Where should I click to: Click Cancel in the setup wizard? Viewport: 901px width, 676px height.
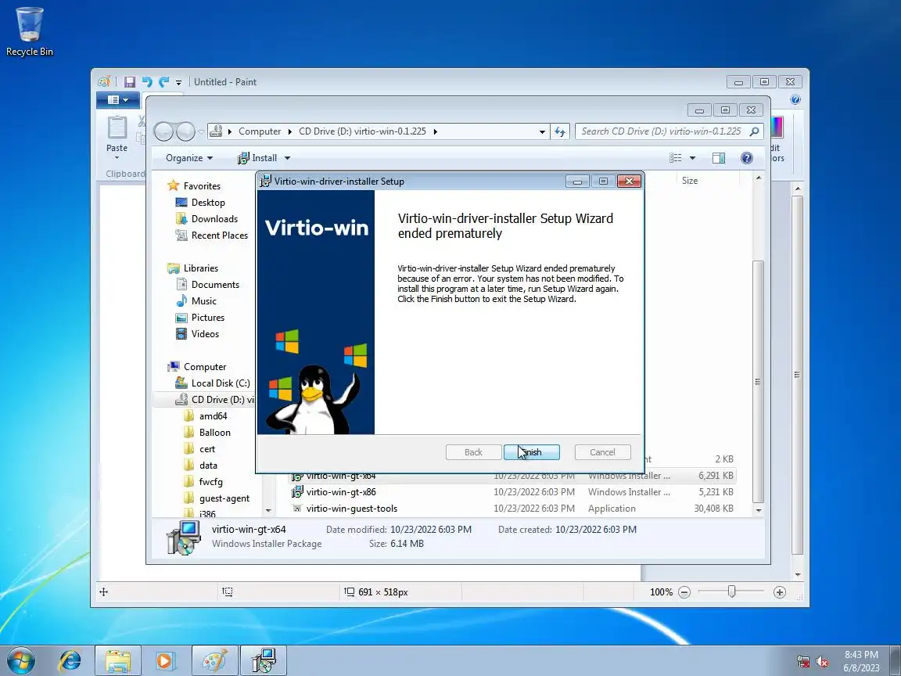pos(602,452)
